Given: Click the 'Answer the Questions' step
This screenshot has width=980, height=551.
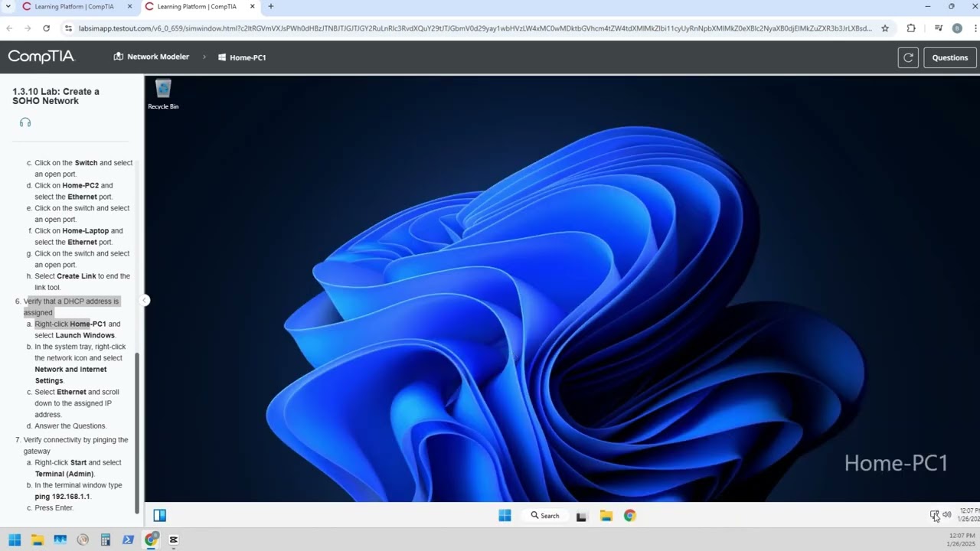Looking at the screenshot, I should [70, 426].
